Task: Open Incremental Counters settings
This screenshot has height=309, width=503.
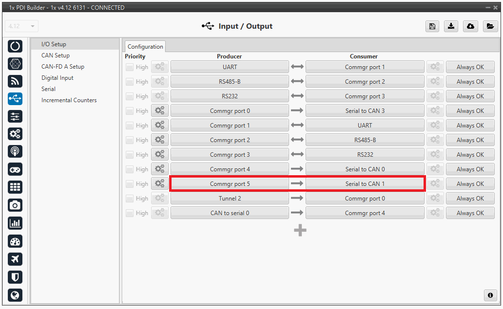Action: tap(69, 100)
